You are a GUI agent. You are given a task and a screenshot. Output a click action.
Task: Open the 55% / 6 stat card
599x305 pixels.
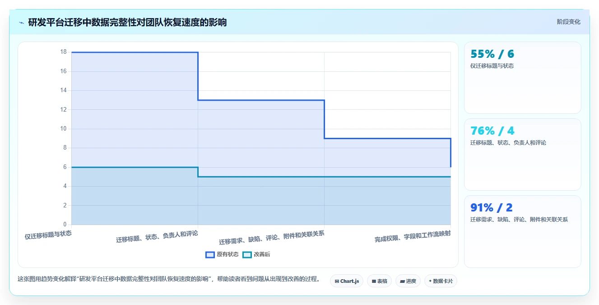click(x=523, y=78)
